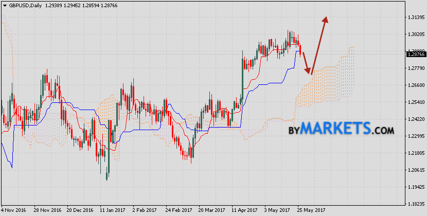The width and height of the screenshot is (427, 216).
Task: Click the 1.18235 price axis label
Action: (x=415, y=204)
